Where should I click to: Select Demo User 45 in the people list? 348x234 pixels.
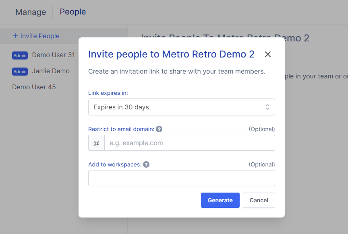tap(34, 87)
